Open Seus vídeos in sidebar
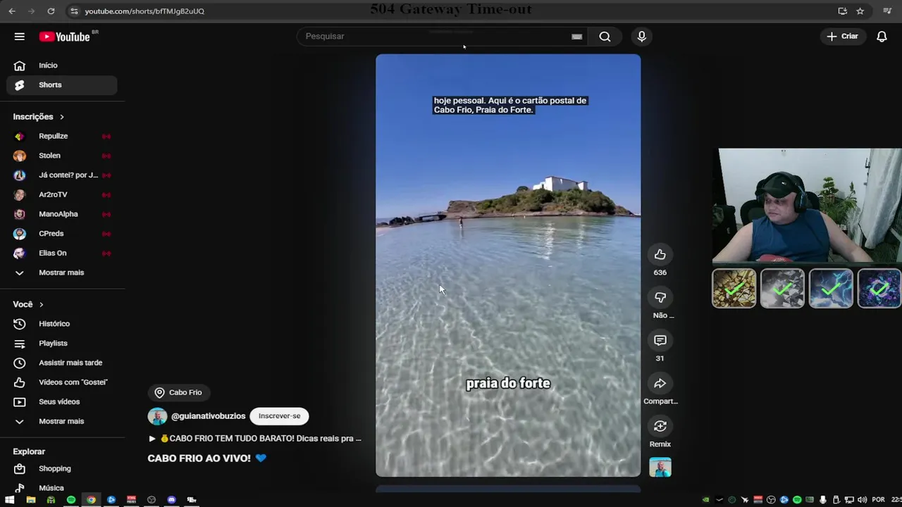 pyautogui.click(x=62, y=401)
